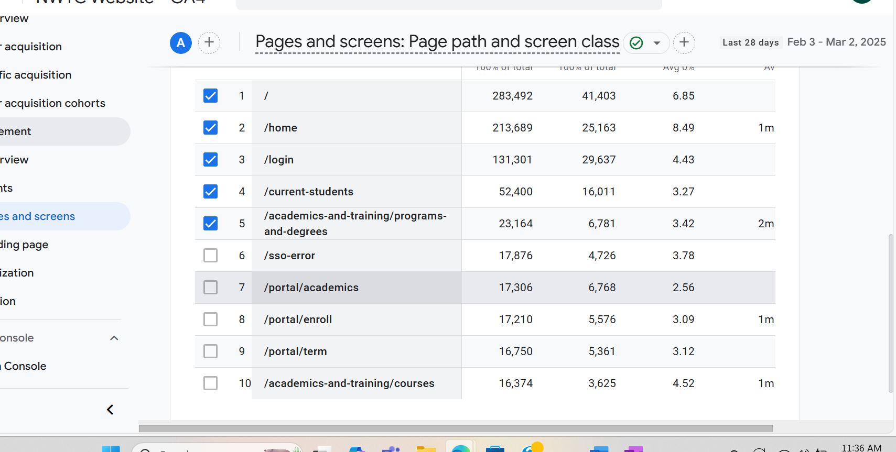Click the green report status checkmark icon
The image size is (896, 452).
pos(636,43)
